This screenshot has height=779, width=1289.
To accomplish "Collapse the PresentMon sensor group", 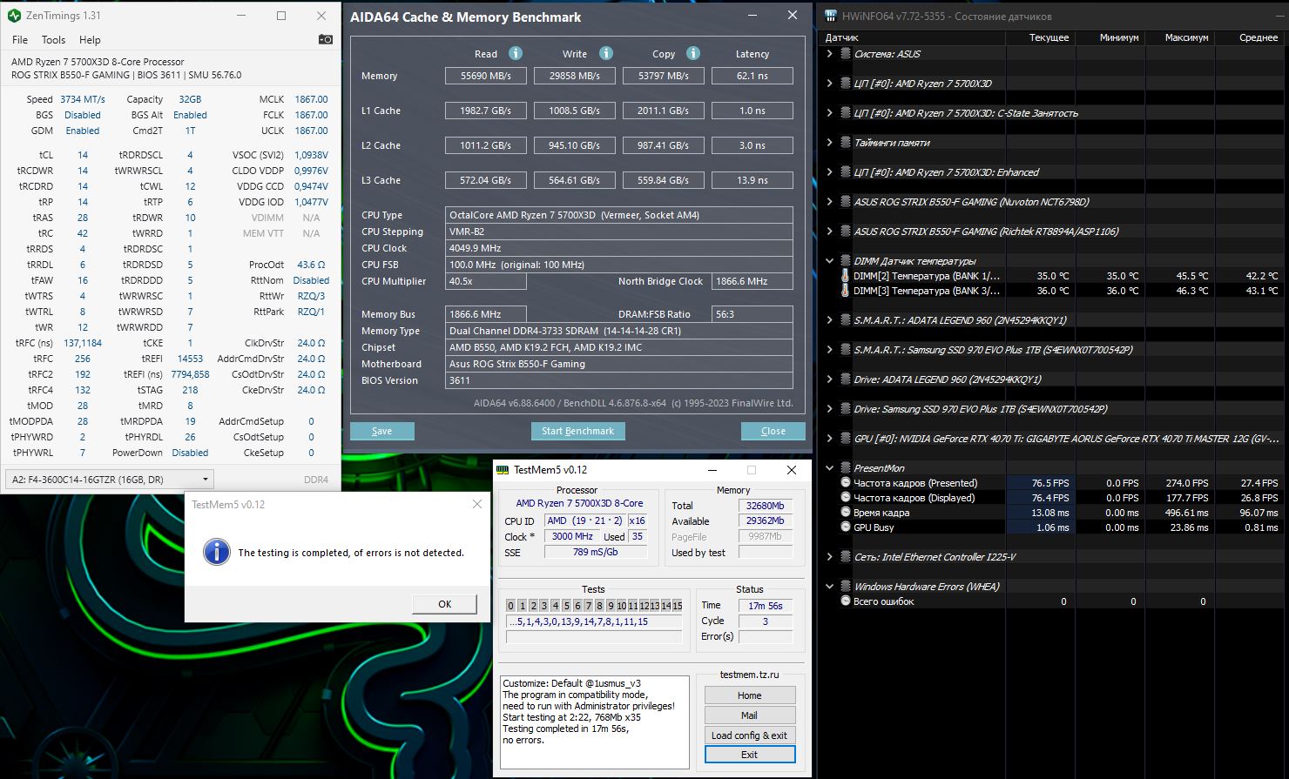I will pyautogui.click(x=829, y=468).
